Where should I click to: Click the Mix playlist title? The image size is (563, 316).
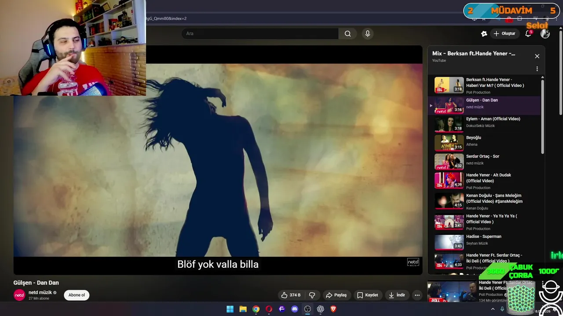[474, 54]
